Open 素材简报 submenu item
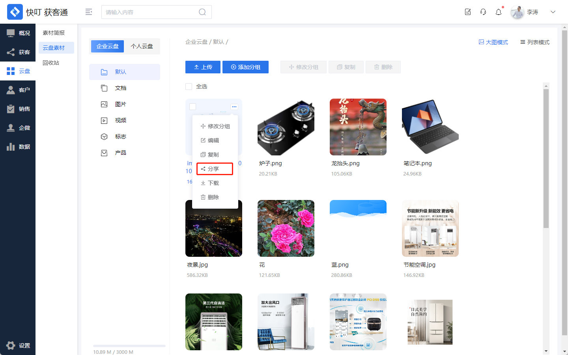 pos(56,33)
